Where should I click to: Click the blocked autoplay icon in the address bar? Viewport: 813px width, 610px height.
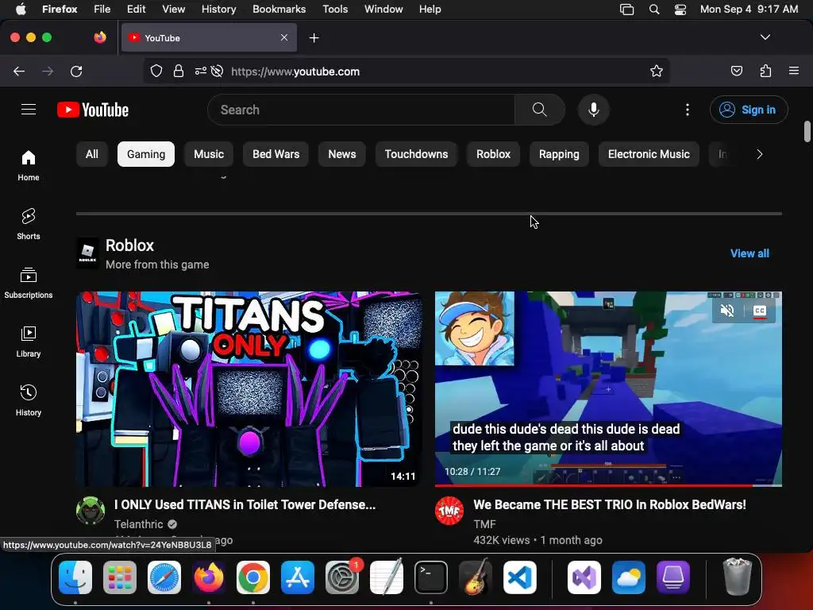pyautogui.click(x=218, y=71)
